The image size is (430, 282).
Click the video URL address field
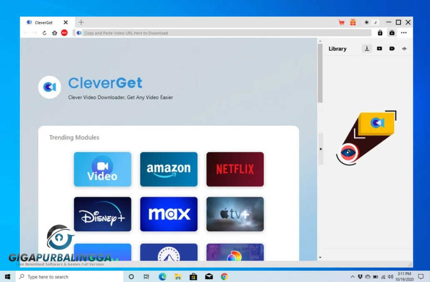(222, 33)
